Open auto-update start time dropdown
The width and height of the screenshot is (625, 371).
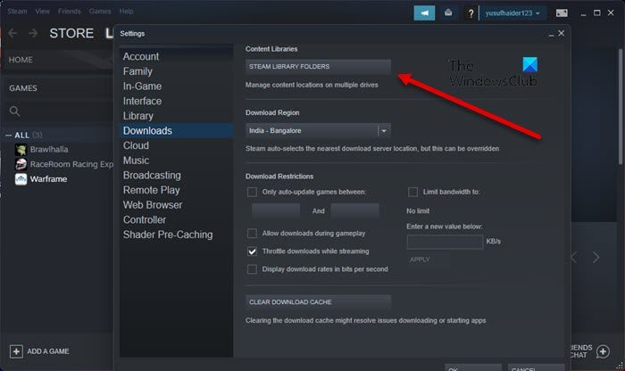276,210
